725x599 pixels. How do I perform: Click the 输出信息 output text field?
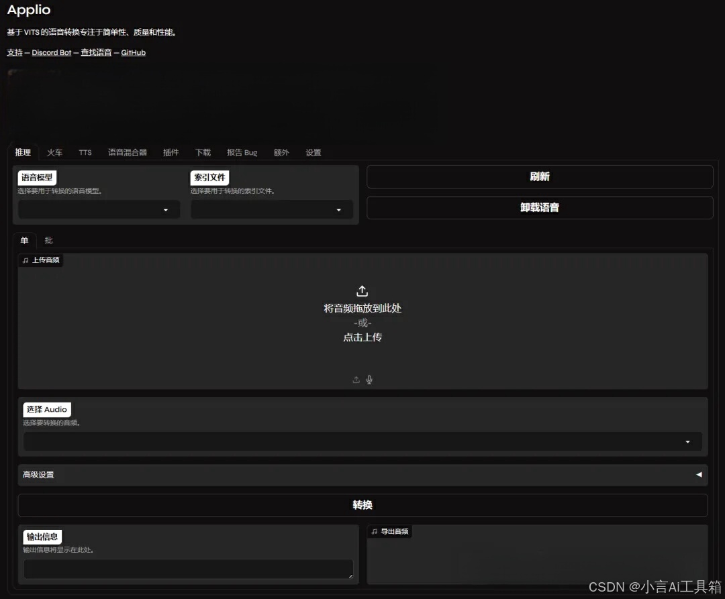point(188,569)
